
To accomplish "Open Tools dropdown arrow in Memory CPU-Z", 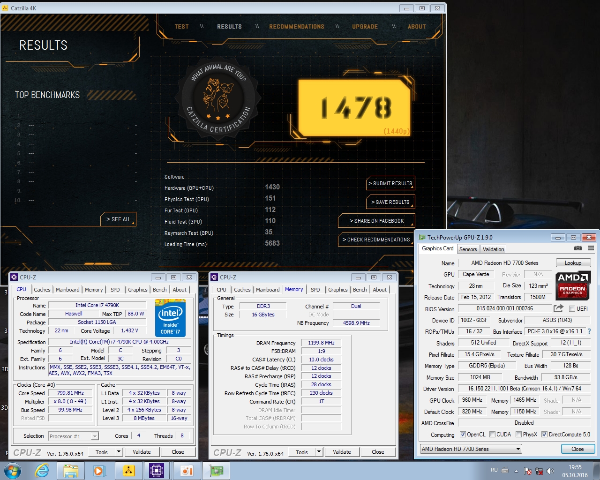I will click(319, 452).
